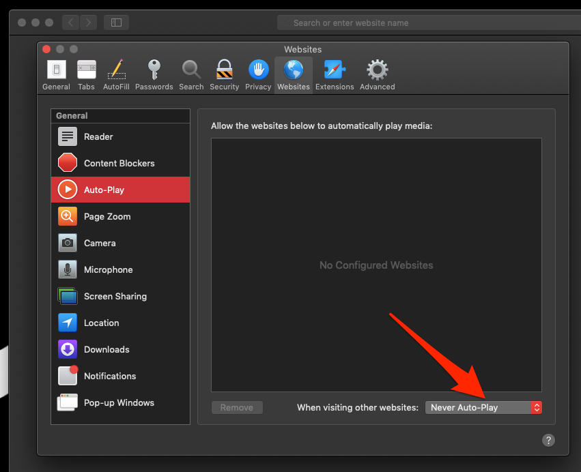Open the General preferences tab

[56, 75]
